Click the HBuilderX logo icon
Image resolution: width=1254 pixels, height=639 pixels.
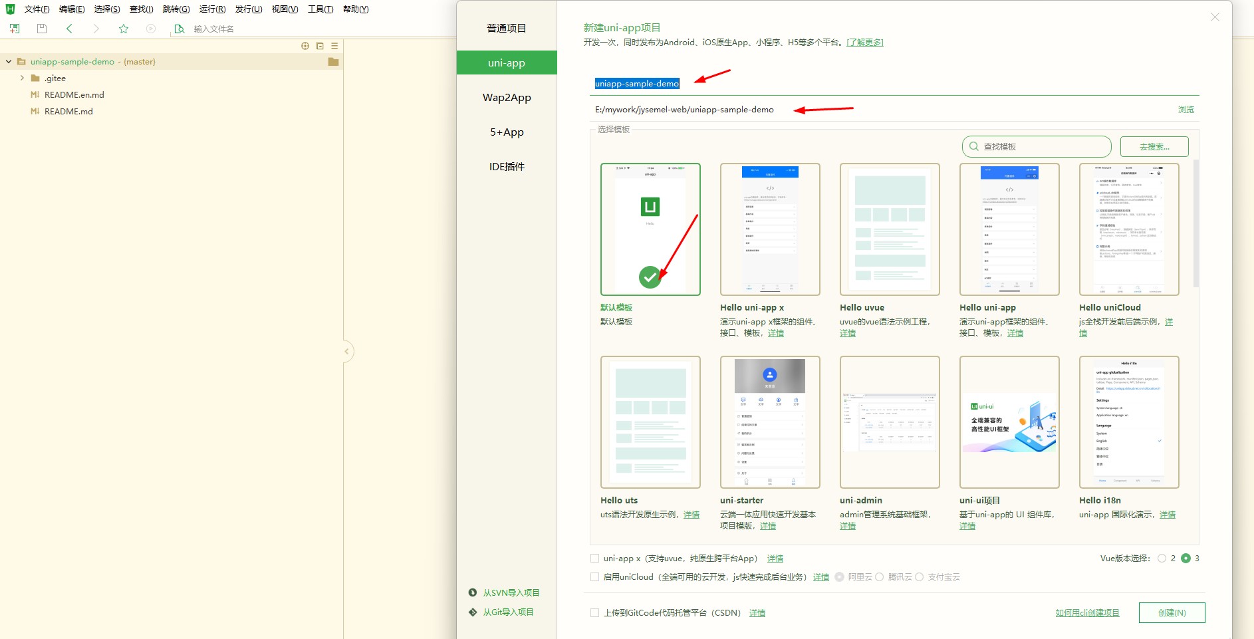[x=10, y=9]
